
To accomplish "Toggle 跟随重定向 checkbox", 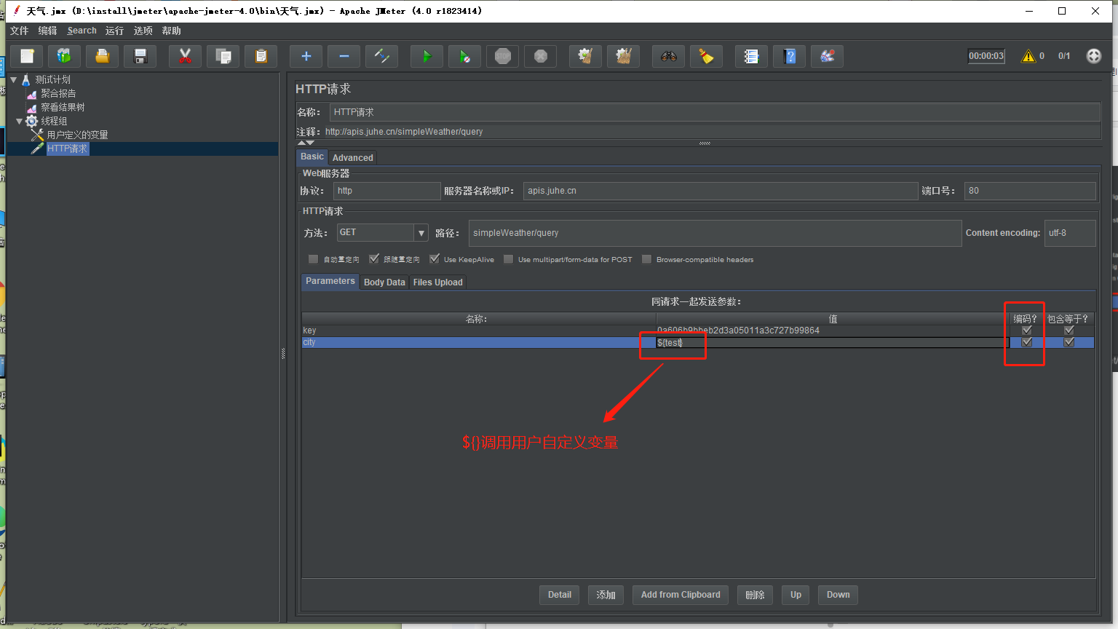I will tap(374, 259).
